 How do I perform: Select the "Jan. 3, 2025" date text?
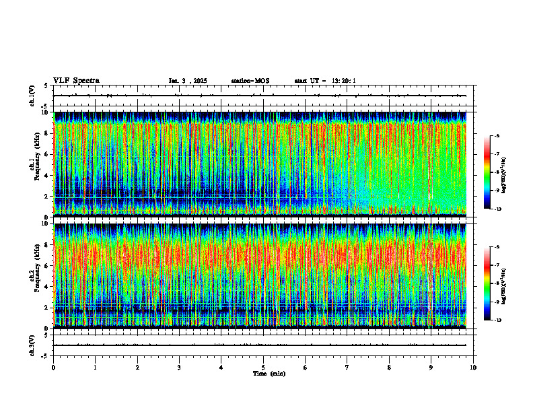(x=188, y=81)
